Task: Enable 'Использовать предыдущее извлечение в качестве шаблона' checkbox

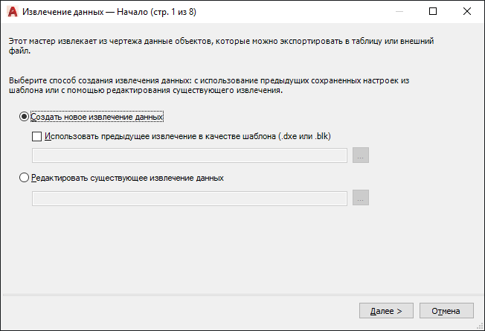Action: coord(36,136)
